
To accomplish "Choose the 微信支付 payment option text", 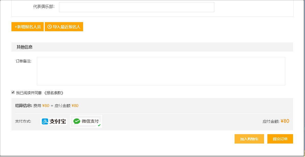I will [x=90, y=121].
